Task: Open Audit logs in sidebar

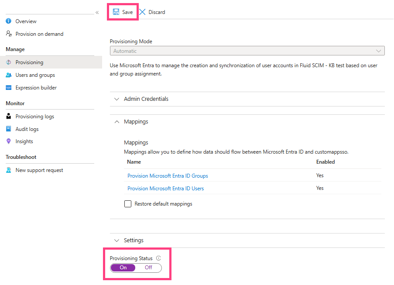Action: (27, 129)
